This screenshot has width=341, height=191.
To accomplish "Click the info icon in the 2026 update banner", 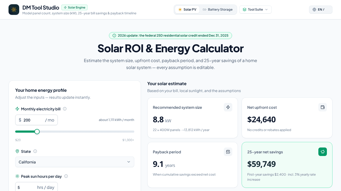I will [114, 36].
